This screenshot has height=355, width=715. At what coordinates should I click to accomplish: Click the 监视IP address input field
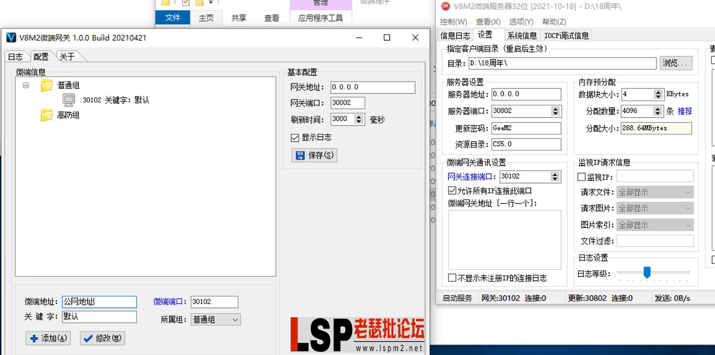pyautogui.click(x=655, y=176)
